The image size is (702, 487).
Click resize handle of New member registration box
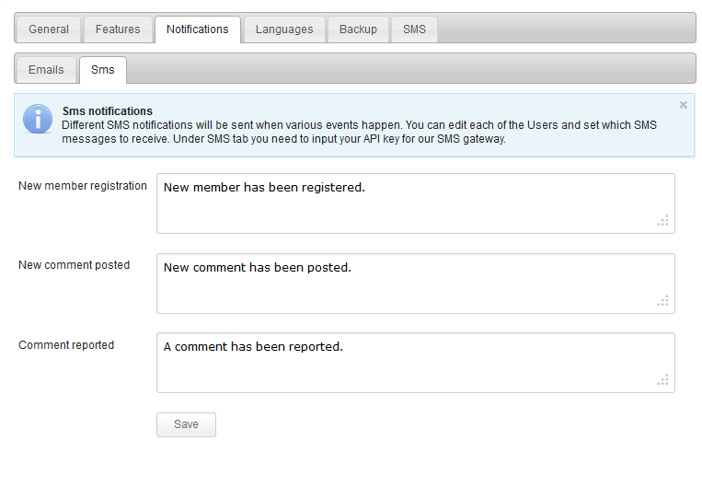tap(663, 220)
